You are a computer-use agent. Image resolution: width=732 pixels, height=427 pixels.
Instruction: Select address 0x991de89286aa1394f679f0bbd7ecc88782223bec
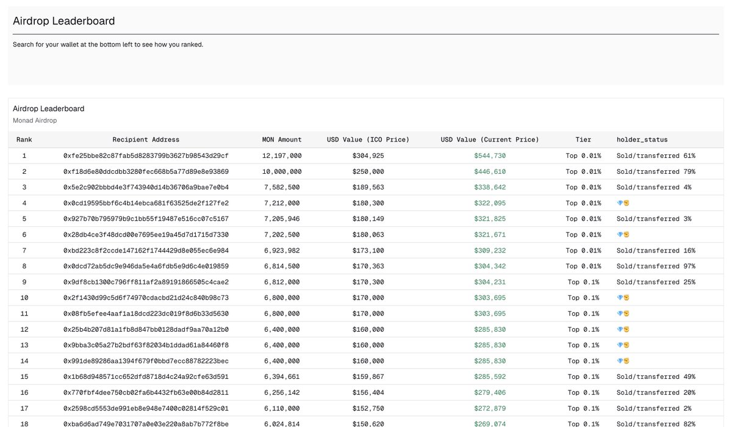[146, 361]
